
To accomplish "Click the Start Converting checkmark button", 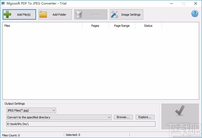I will point(180,116).
